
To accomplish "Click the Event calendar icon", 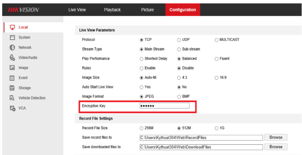I will 12,78.
